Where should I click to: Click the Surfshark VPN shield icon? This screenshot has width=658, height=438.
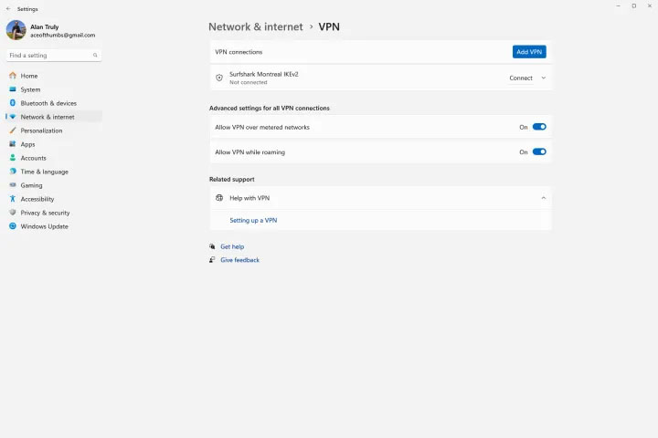coord(219,78)
